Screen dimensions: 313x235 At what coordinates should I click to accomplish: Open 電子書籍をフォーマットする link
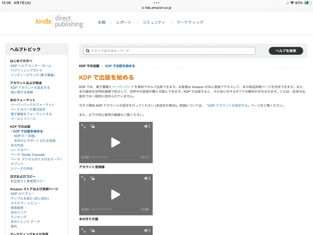point(31,114)
